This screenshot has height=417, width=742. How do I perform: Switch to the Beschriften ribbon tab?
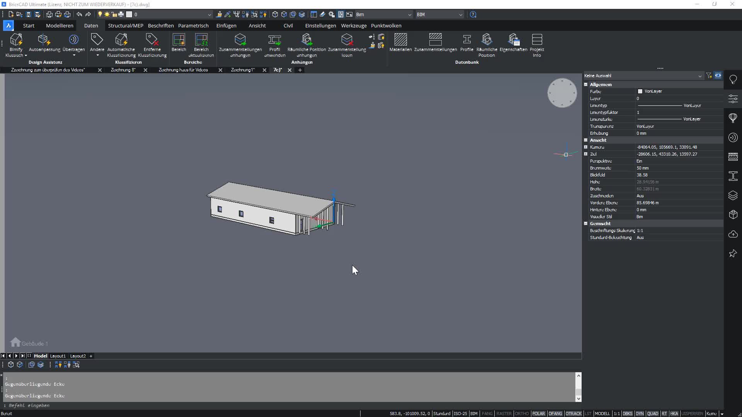pos(161,25)
